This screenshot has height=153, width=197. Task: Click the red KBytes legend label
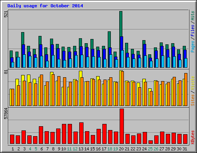tap(192, 137)
